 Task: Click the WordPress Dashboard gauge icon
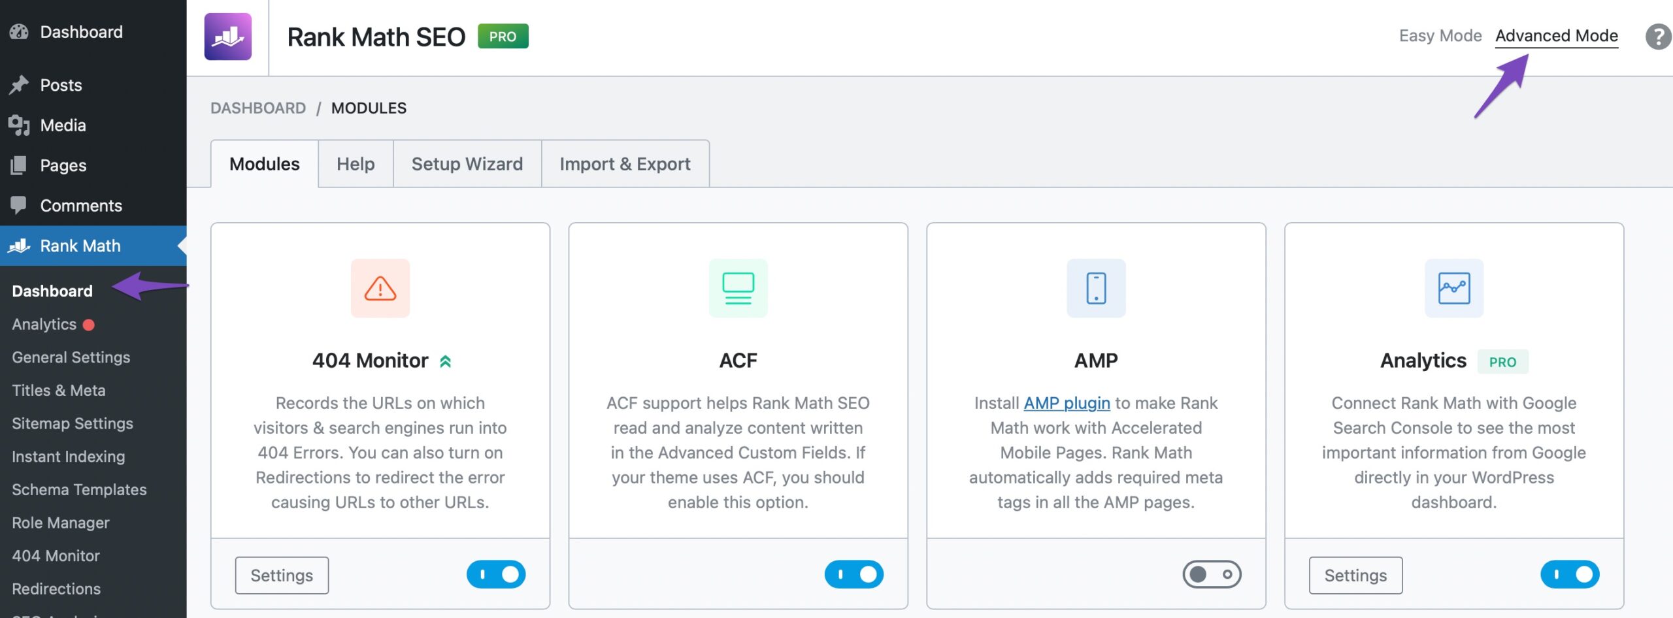[19, 31]
